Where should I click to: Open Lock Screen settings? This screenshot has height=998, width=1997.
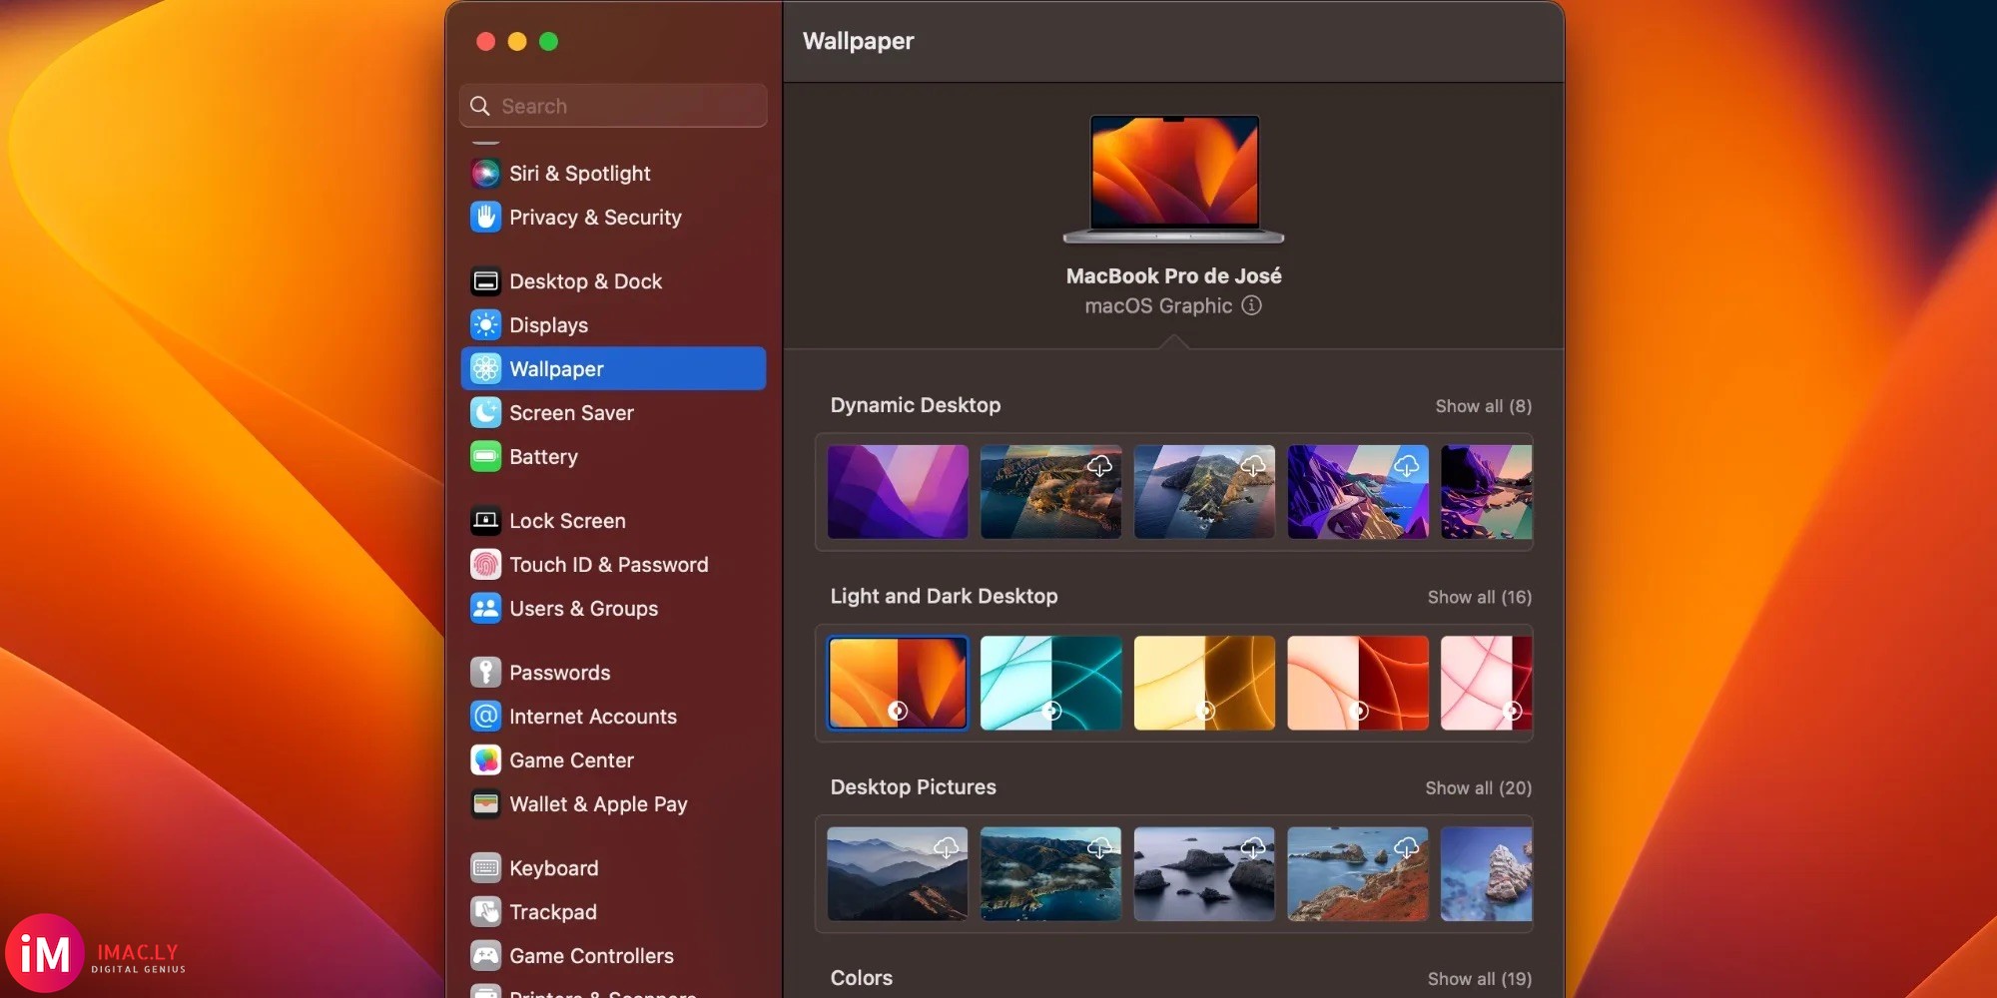[567, 521]
